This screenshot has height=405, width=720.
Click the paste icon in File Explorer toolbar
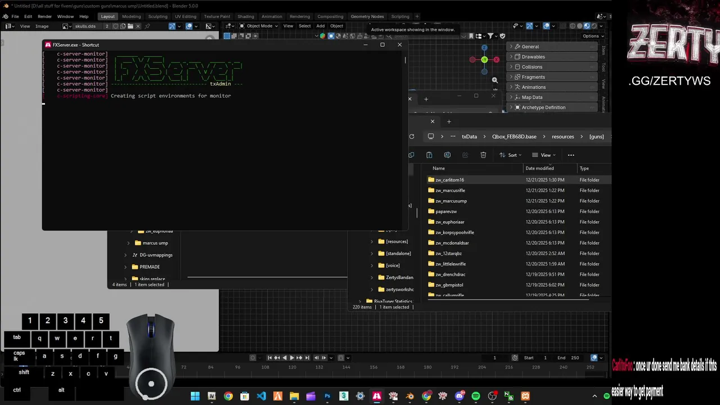tap(429, 155)
